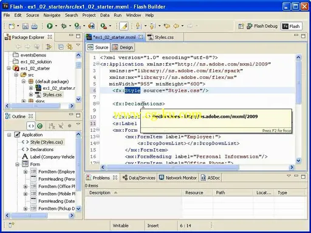This screenshot has height=233, width=311.
Task: Open the Back history dropdown arrow
Action: point(182,26)
